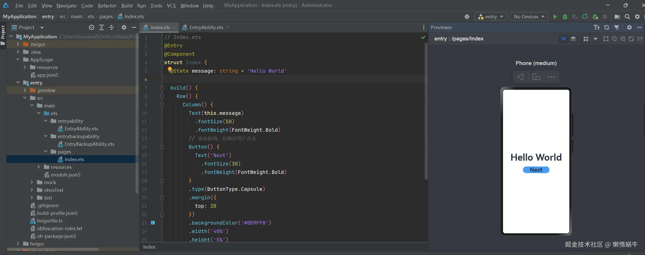Open the No Devices dropdown
The image size is (645, 255).
click(529, 17)
